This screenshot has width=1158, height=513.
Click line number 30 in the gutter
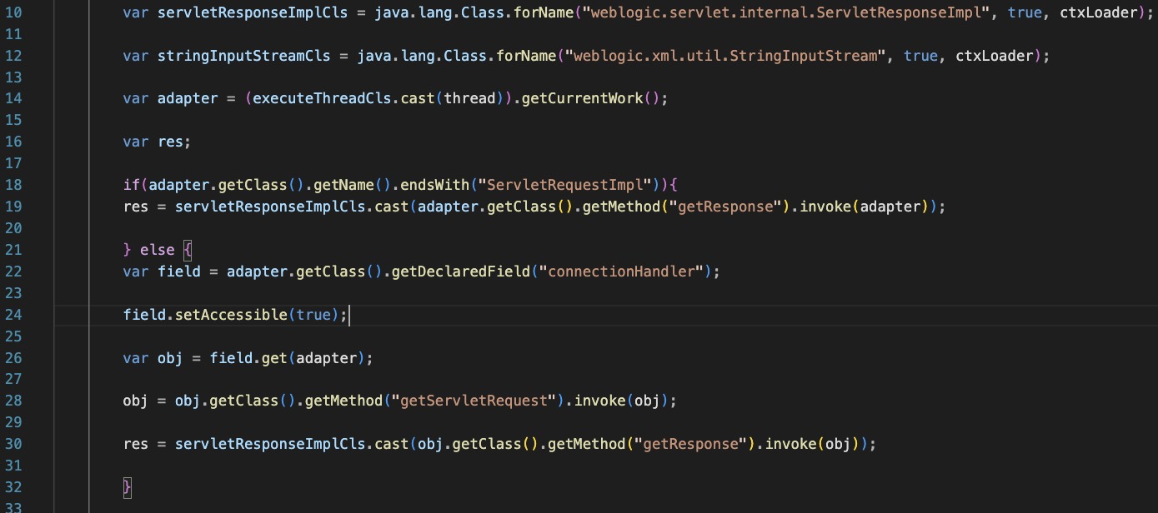(16, 445)
